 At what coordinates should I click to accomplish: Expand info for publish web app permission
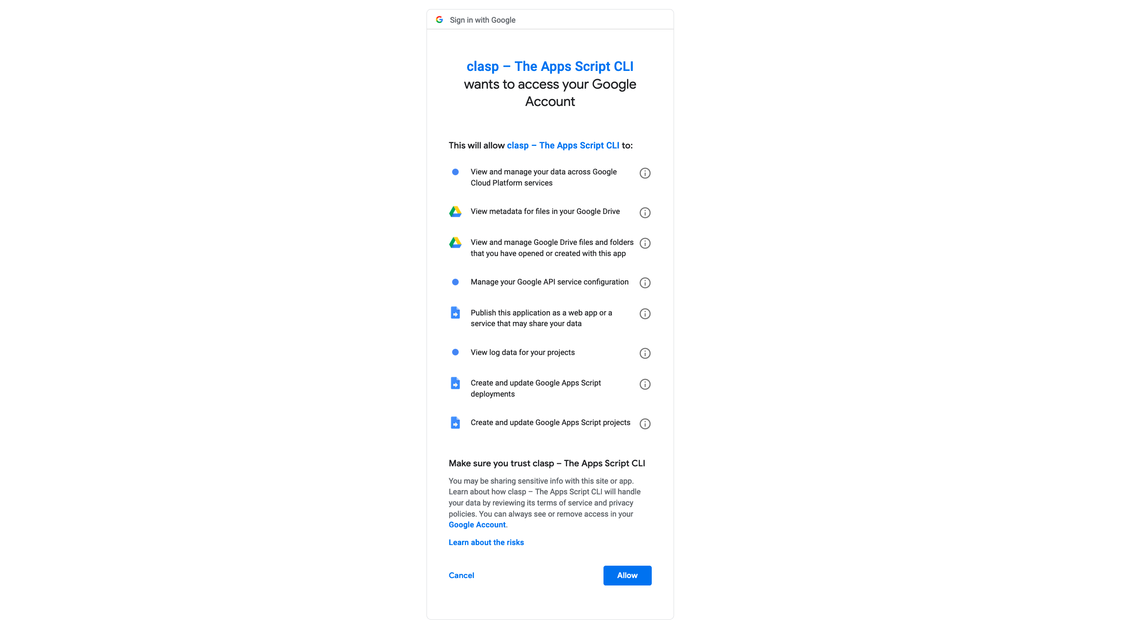click(x=644, y=313)
